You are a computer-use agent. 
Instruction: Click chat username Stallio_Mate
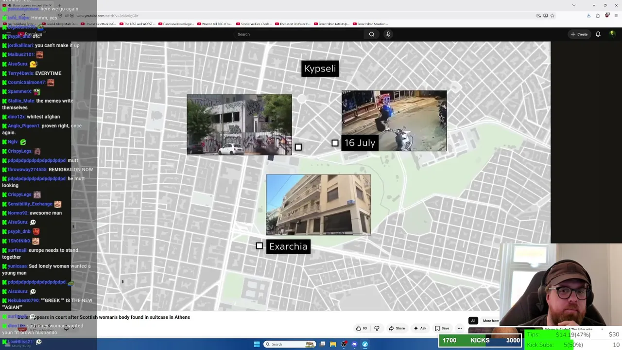[21, 101]
